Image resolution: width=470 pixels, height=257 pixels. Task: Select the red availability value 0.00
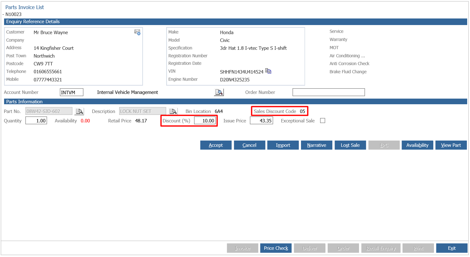(85, 121)
